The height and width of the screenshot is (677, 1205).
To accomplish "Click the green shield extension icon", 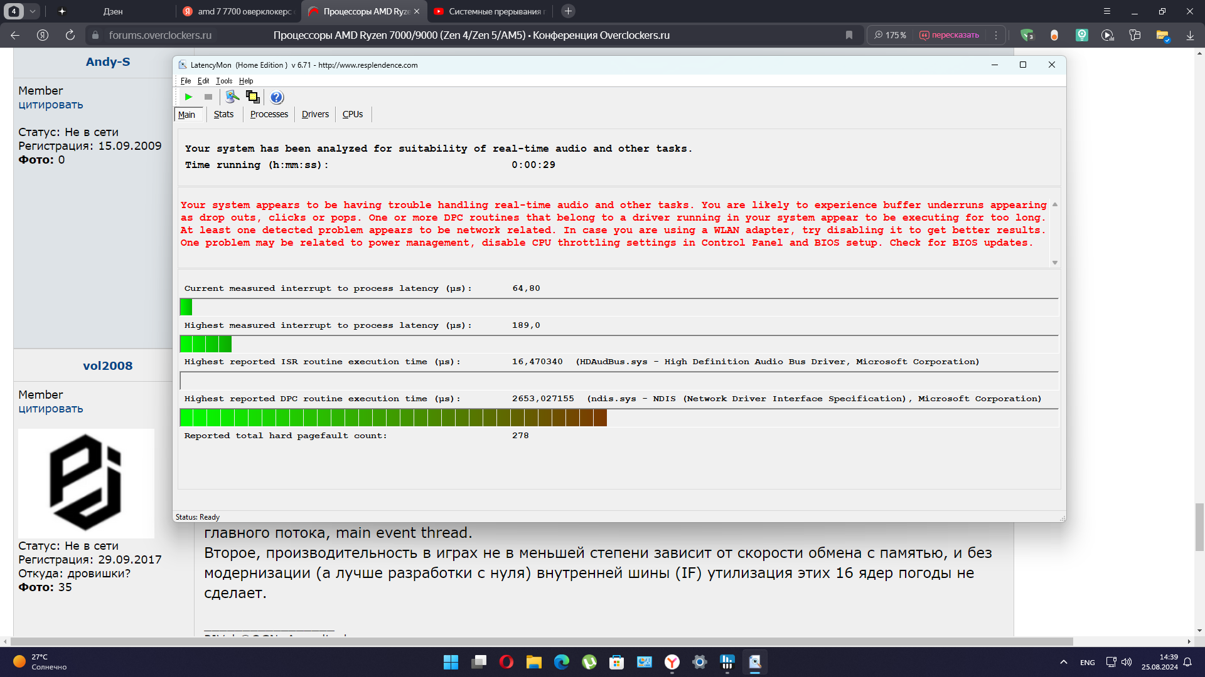I will [x=1027, y=35].
